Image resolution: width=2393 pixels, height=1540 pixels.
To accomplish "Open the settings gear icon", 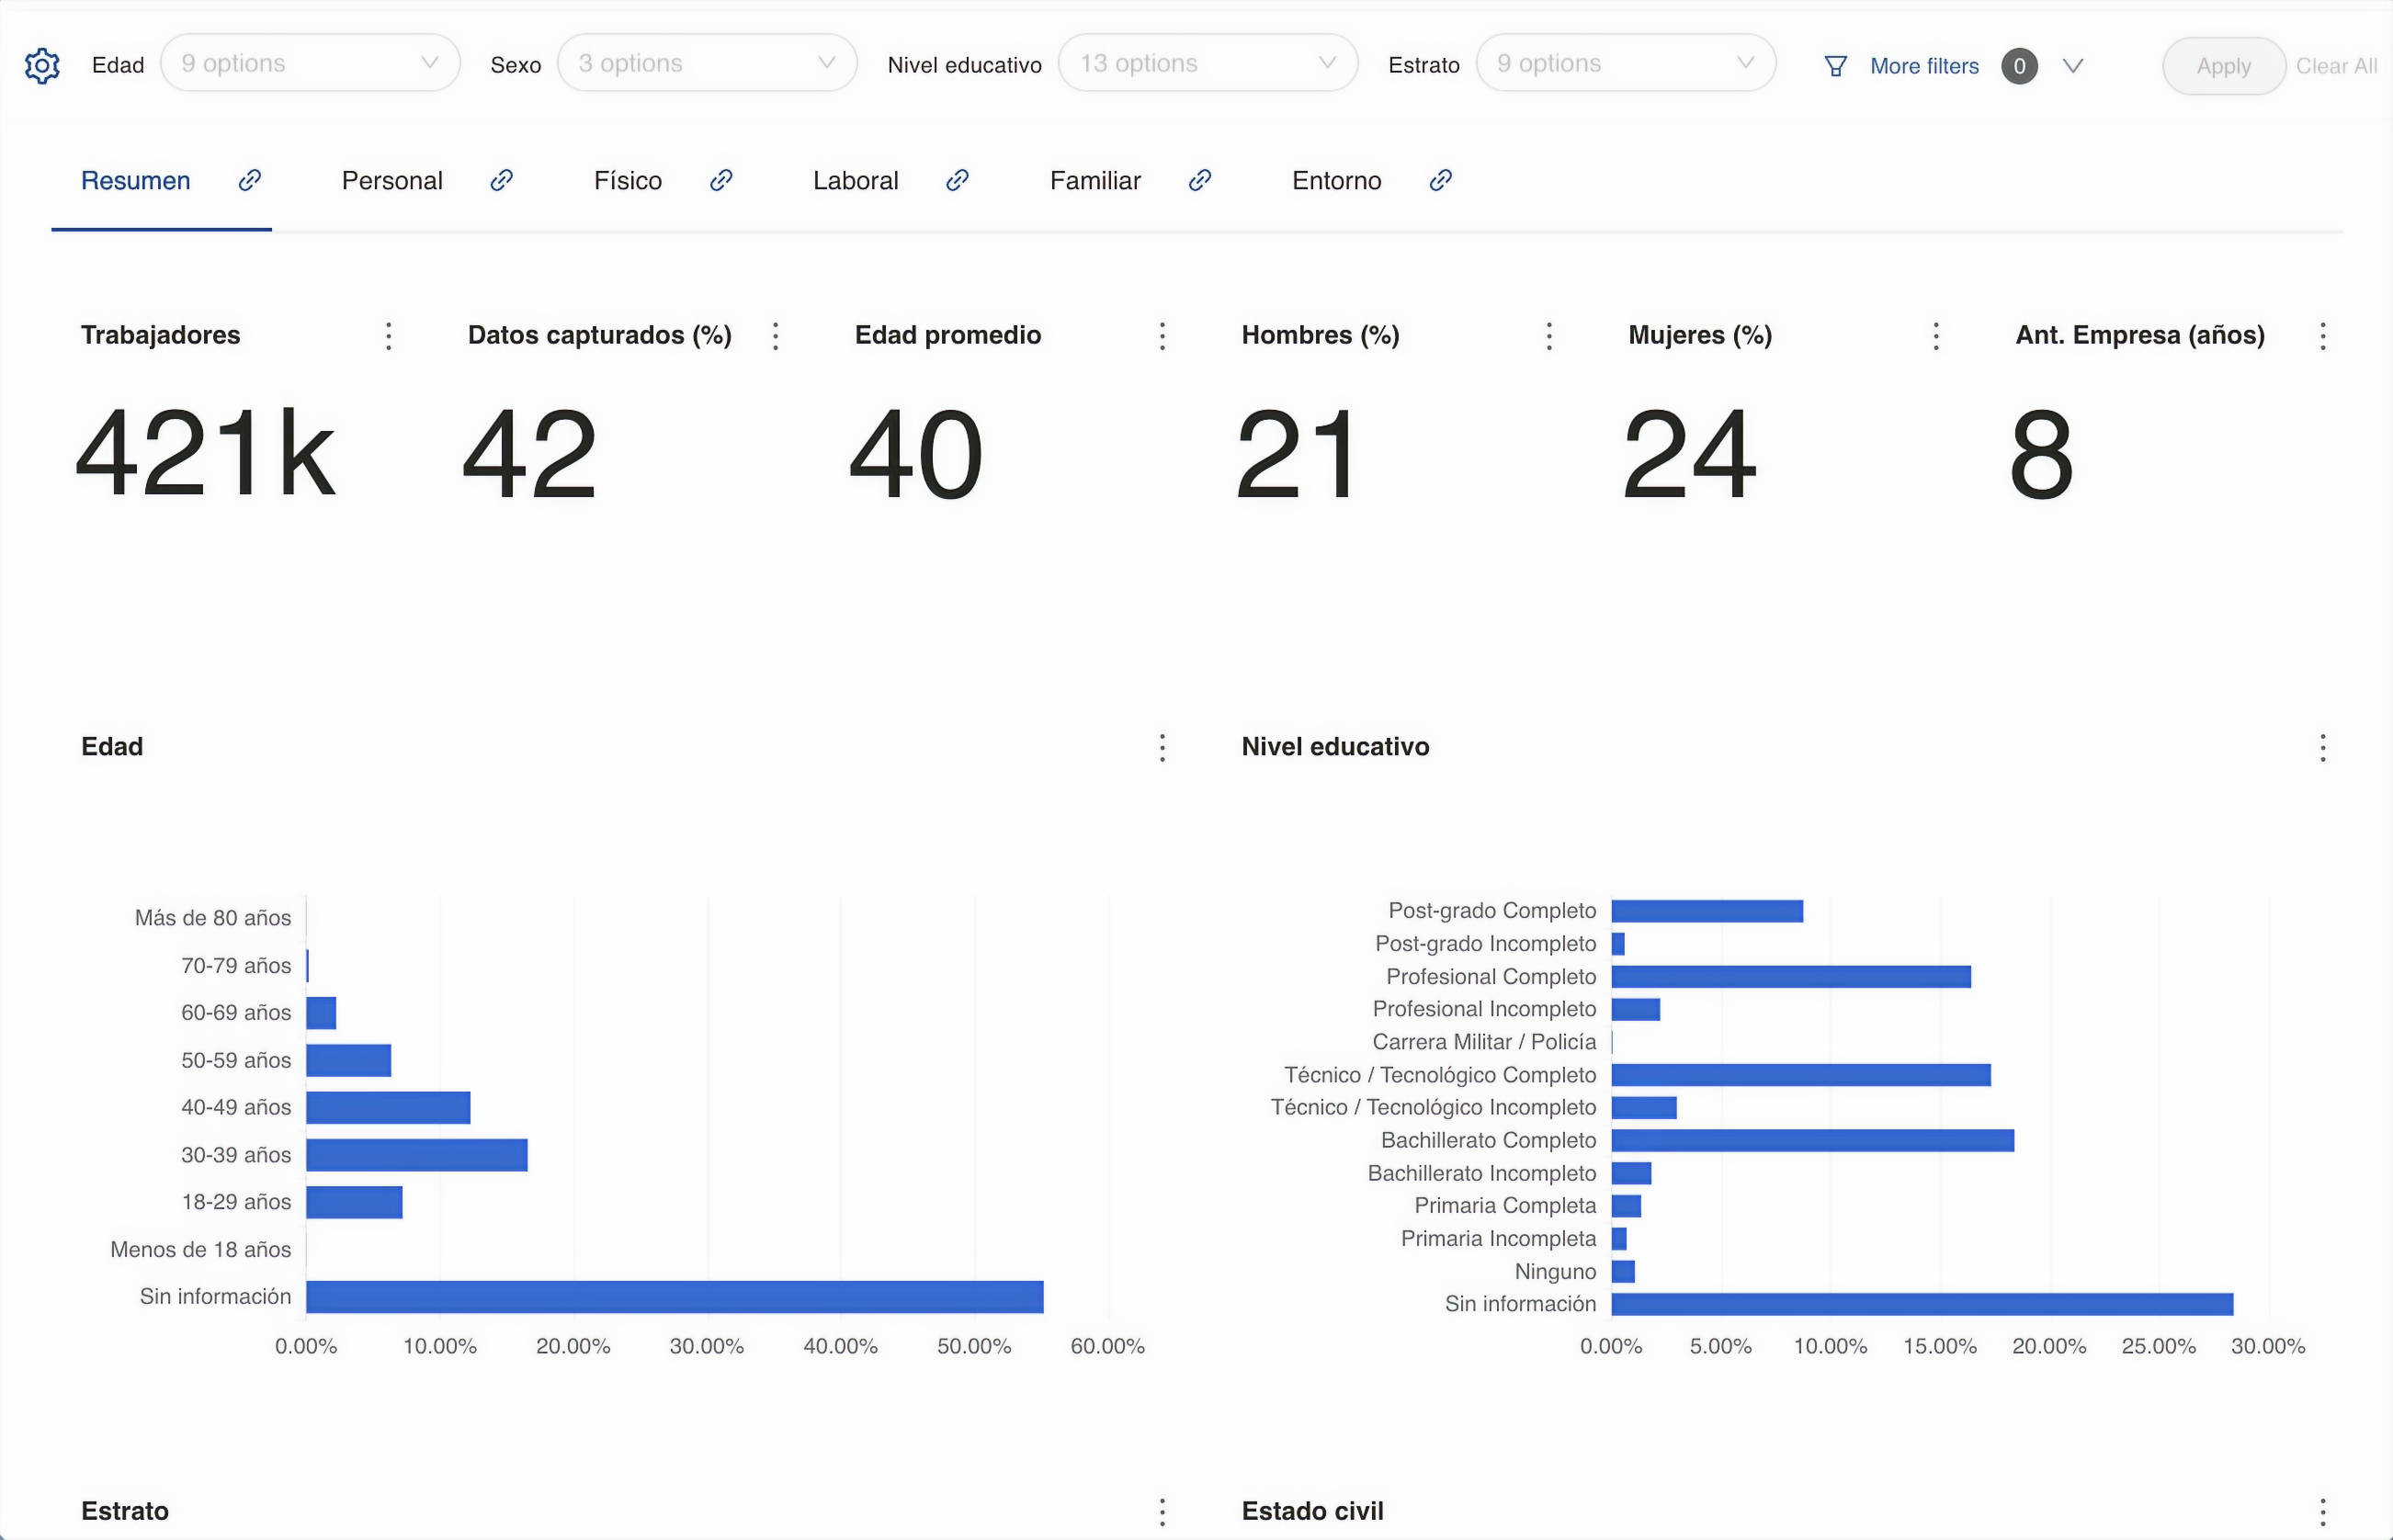I will pyautogui.click(x=42, y=66).
